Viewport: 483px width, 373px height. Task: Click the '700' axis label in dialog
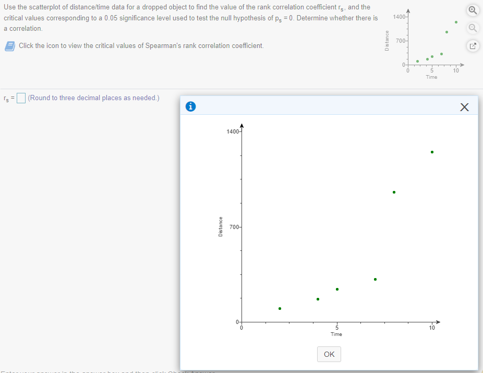point(234,227)
